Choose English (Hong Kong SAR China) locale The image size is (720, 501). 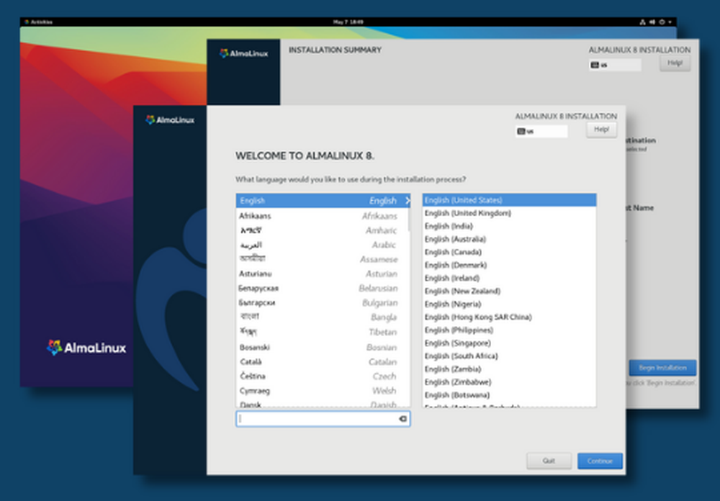(x=509, y=317)
